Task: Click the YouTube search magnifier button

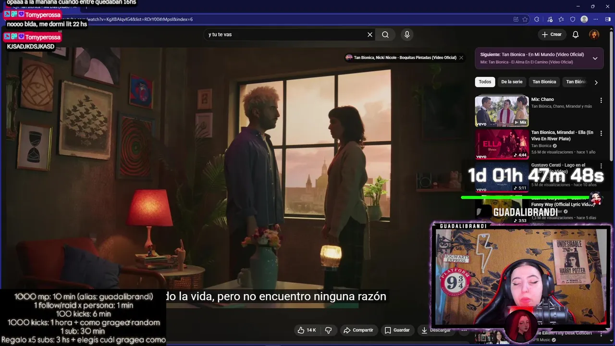Action: point(385,35)
